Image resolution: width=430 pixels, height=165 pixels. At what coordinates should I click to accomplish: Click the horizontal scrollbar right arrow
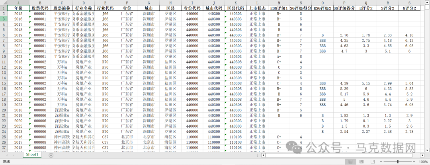(x=422, y=155)
